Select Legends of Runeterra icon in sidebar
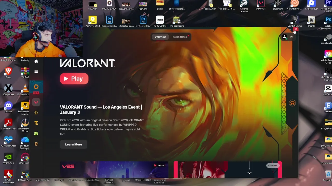332x186 pixels. (36, 144)
